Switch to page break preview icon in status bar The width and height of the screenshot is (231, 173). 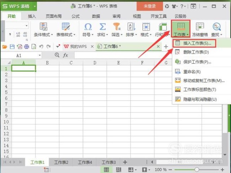tap(118, 170)
